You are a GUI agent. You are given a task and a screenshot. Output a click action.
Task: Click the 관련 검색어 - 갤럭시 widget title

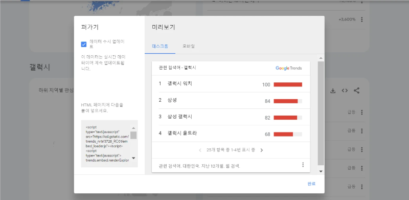177,68
